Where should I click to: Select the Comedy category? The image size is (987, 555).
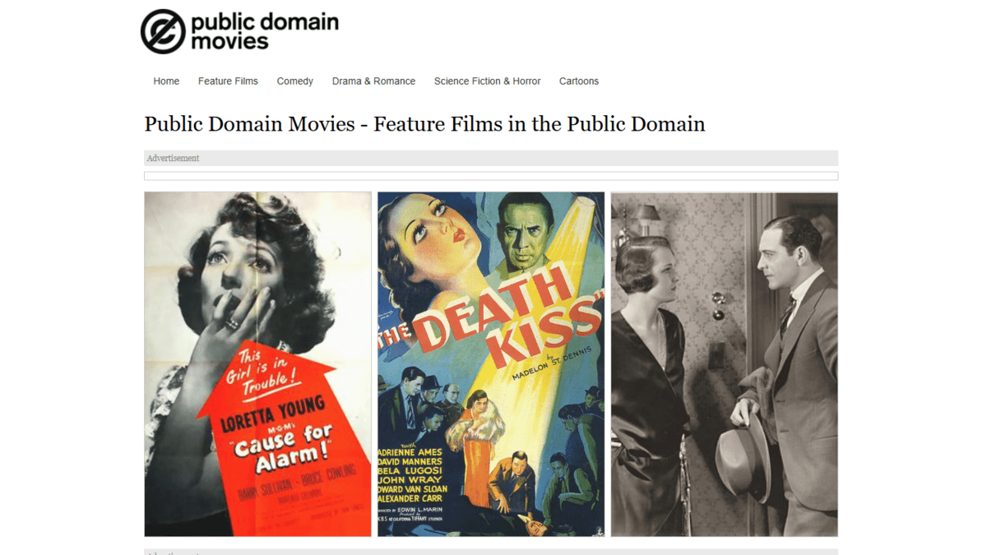coord(294,81)
